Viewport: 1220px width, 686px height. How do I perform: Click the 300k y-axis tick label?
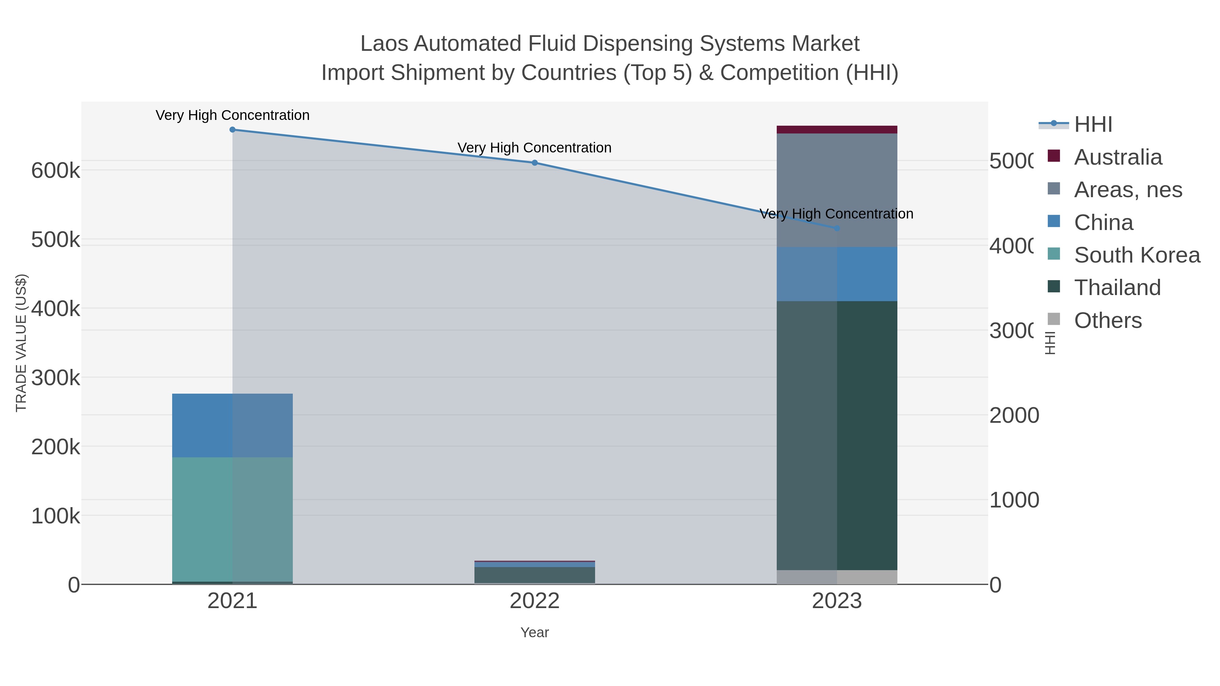[x=56, y=378]
